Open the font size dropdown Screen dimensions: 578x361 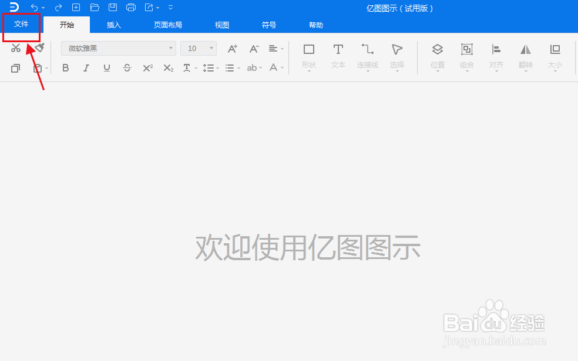(x=210, y=48)
